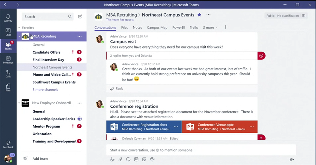
Task: Open the Trello tab
Action: point(194,27)
